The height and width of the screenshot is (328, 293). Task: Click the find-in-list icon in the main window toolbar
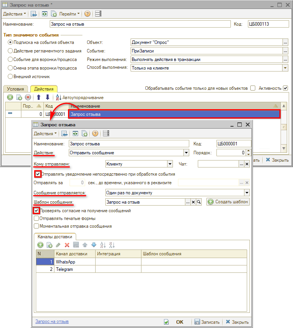(33, 14)
